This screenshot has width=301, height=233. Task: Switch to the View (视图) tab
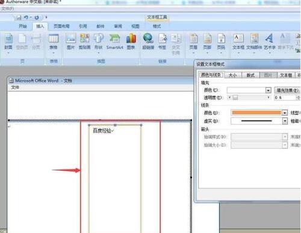click(135, 26)
